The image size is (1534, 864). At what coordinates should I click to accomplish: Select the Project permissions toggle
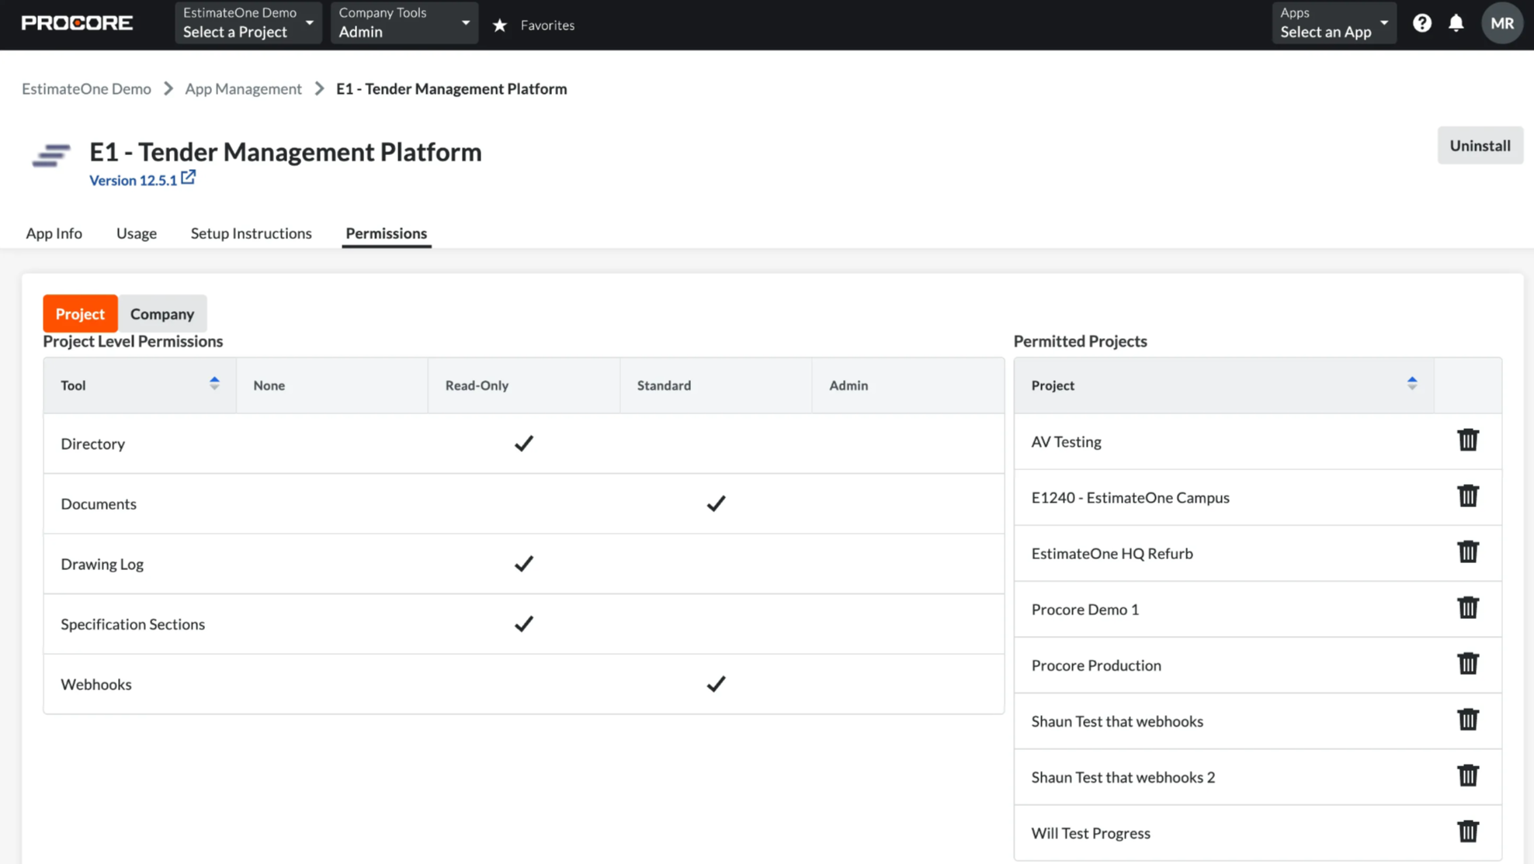[x=80, y=313]
